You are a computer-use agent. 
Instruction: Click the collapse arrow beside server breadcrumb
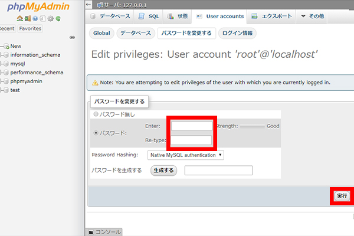[x=88, y=4]
